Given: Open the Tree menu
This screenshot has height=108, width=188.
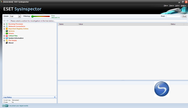Looking at the screenshot, I should (x=172, y=6).
